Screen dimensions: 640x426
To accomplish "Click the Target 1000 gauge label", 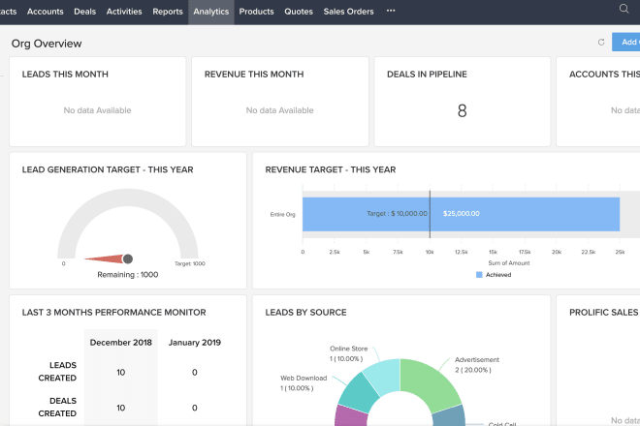I will [x=190, y=263].
